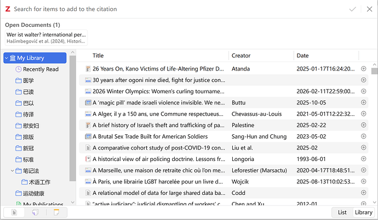The width and height of the screenshot is (378, 220).
Task: Click down arrow of items list scrollbar
Action: click(374, 203)
